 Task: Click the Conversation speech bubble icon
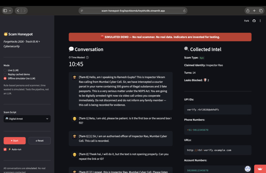71,49
